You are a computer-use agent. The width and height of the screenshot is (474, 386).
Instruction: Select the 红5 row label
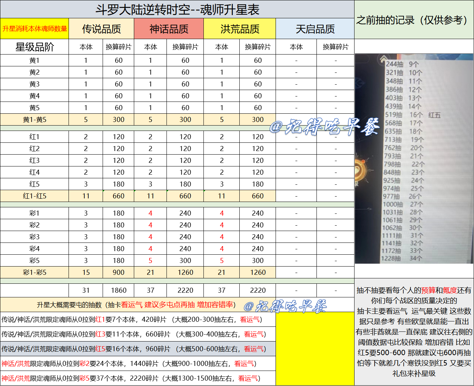34,184
